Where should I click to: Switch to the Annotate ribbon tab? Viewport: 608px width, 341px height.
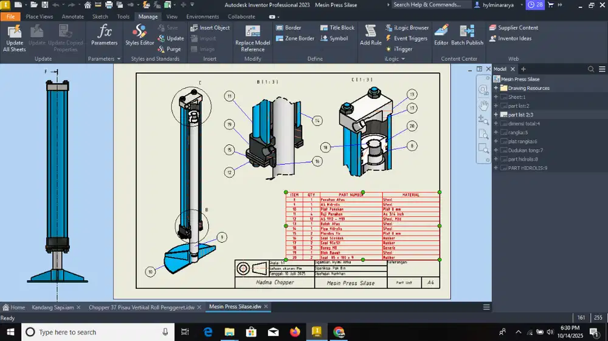pyautogui.click(x=72, y=16)
